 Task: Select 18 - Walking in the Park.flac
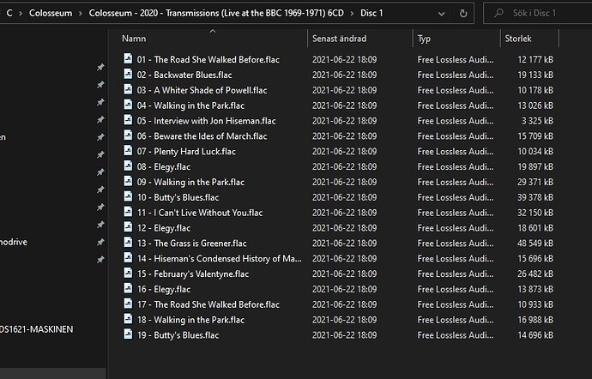coord(190,320)
